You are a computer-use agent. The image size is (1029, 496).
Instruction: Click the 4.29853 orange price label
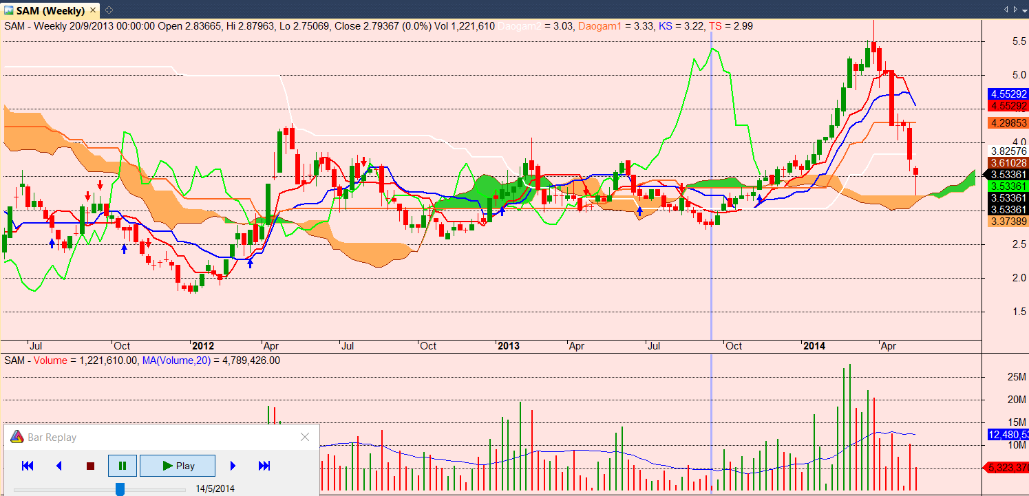pos(1007,122)
